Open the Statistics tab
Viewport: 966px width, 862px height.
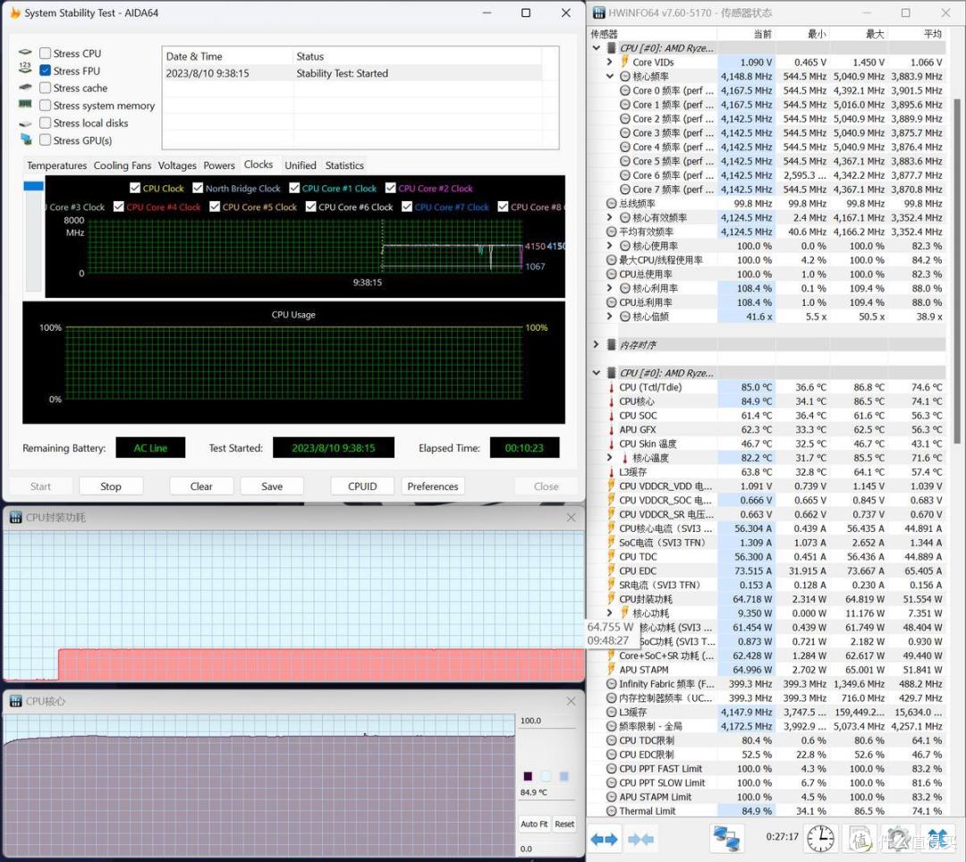point(344,165)
